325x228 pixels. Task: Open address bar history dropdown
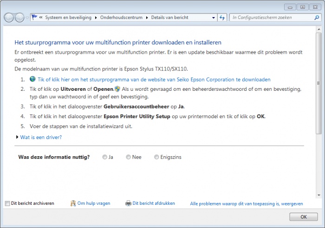click(x=214, y=18)
